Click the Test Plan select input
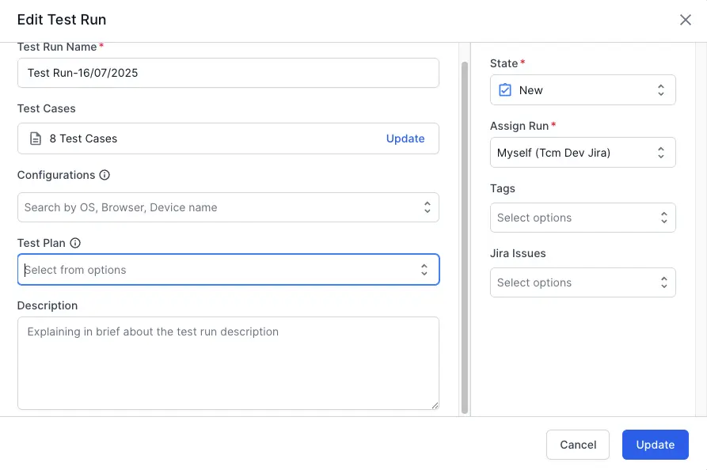 coord(218,270)
